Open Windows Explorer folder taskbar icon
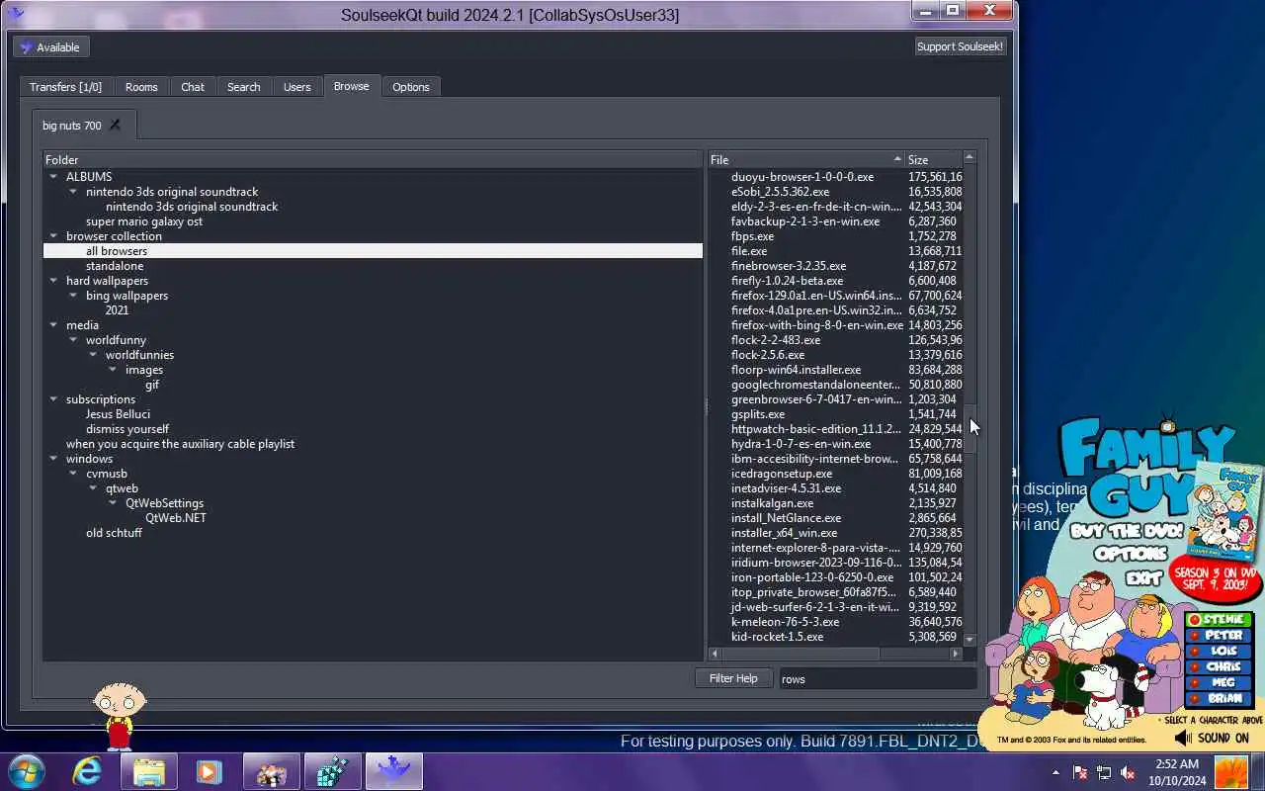Screen dimensions: 1265x791 tap(149, 771)
